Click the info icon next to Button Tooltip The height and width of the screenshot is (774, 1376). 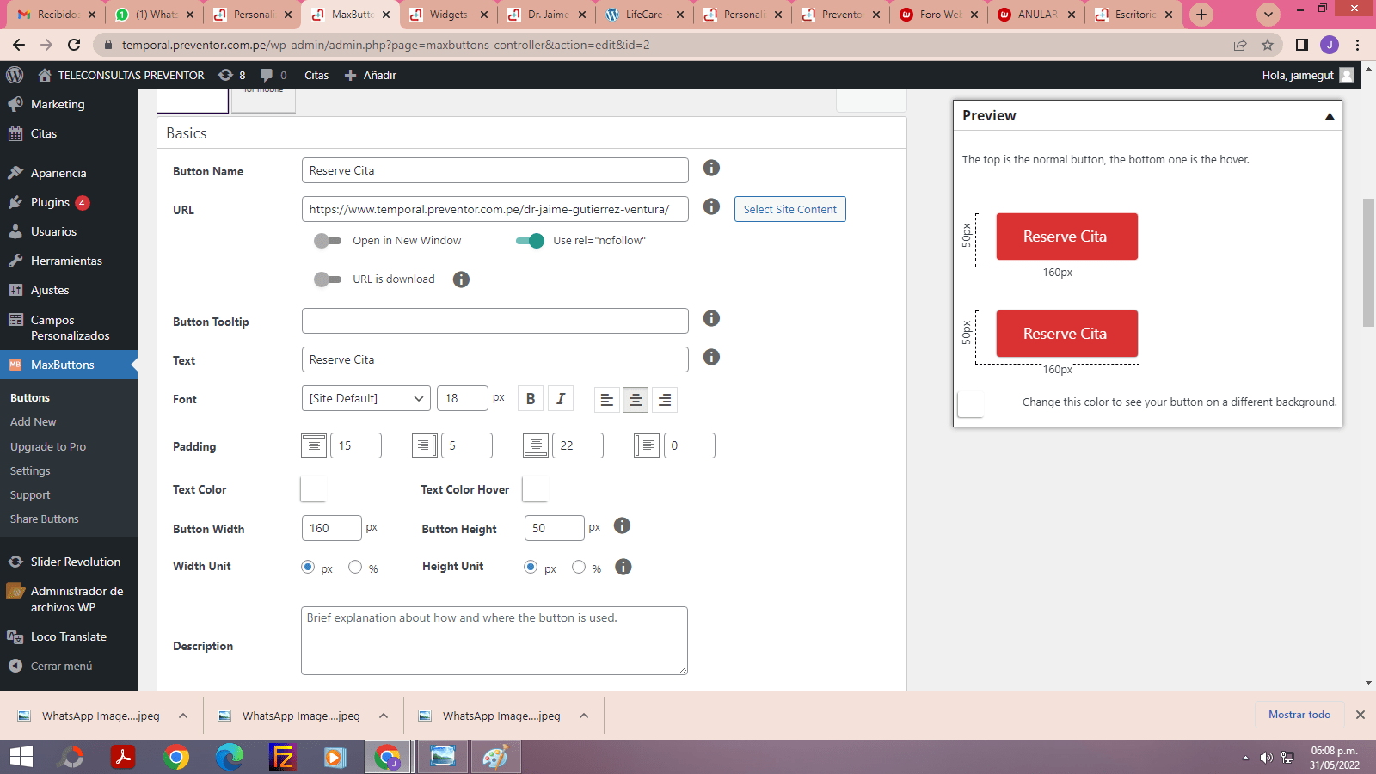tap(711, 318)
